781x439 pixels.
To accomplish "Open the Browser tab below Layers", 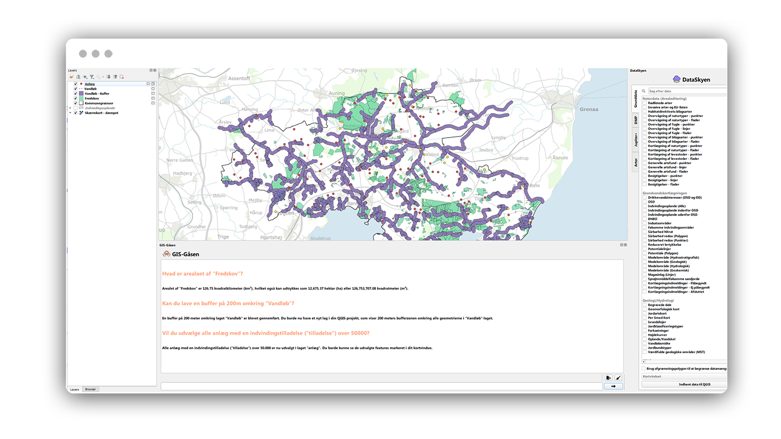I will pyautogui.click(x=90, y=389).
